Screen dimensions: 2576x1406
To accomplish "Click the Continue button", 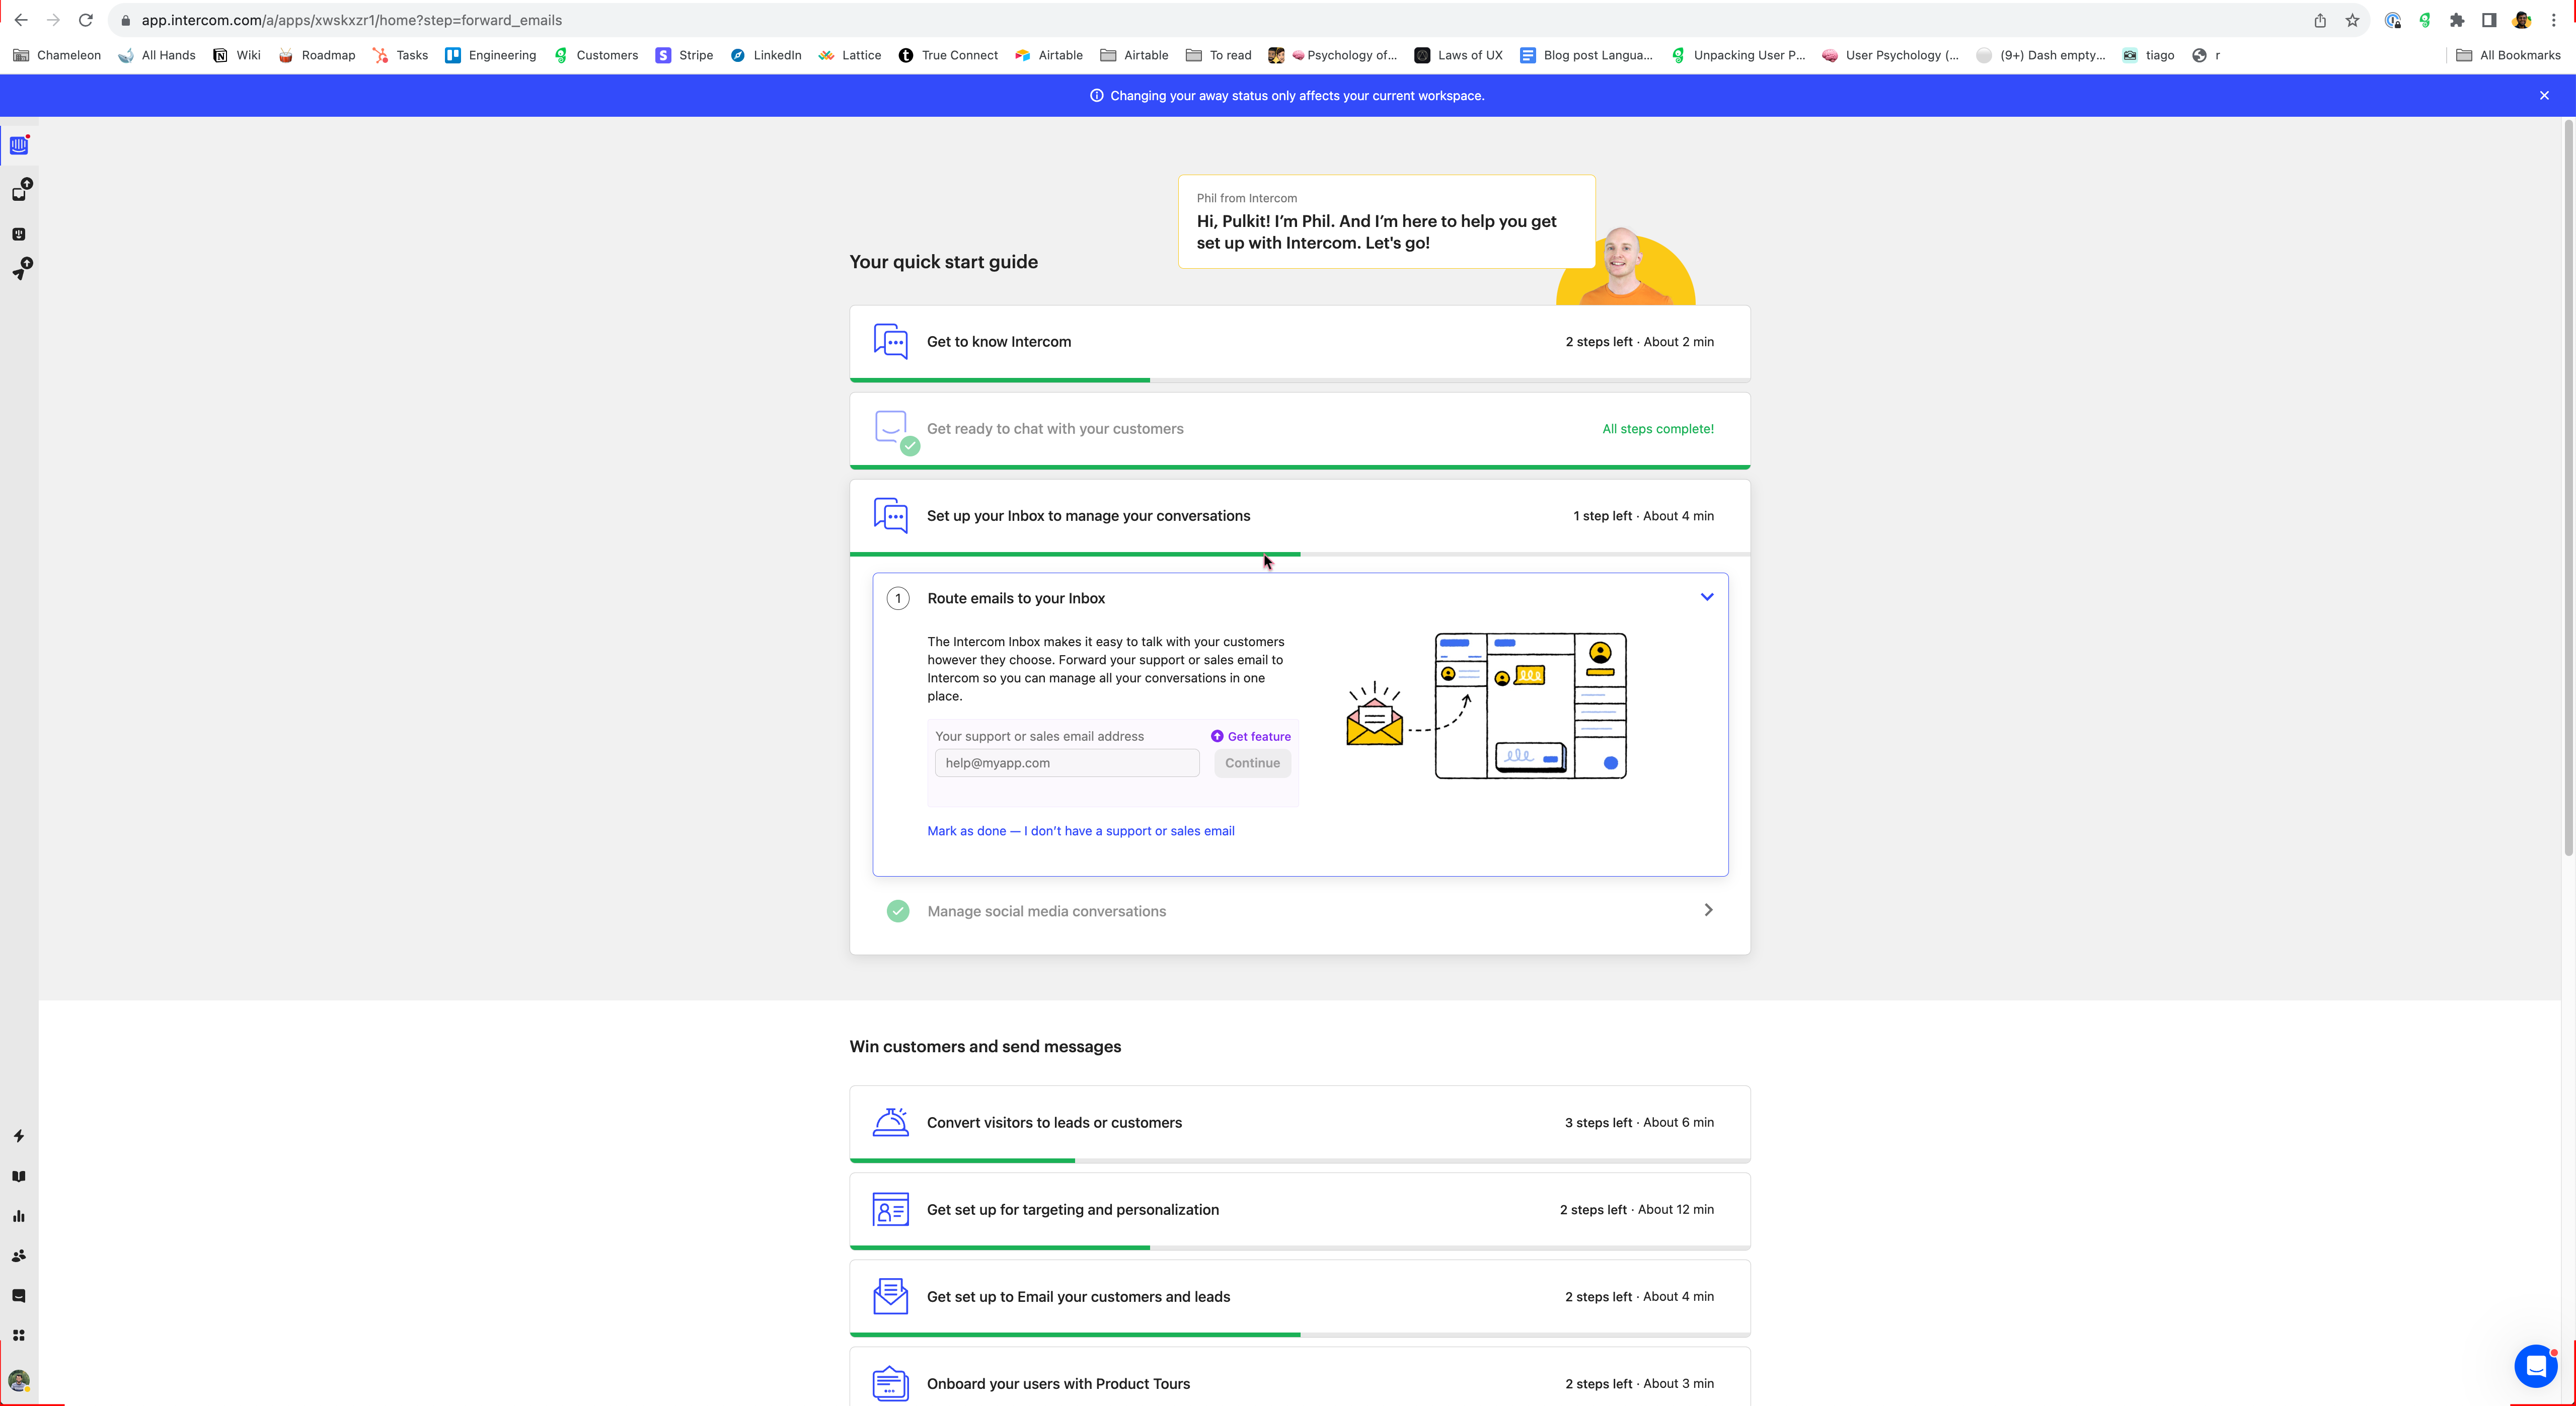I will [1252, 763].
